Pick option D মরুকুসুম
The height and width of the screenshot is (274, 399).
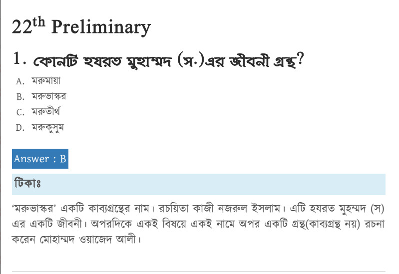coord(47,127)
